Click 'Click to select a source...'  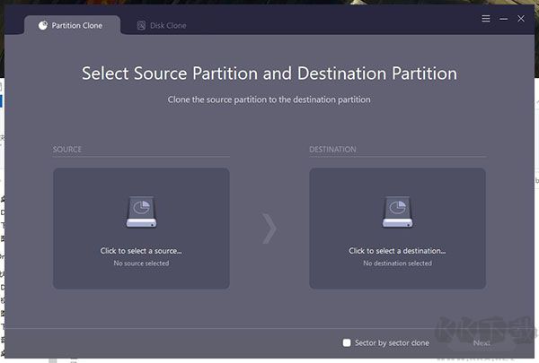click(x=141, y=251)
